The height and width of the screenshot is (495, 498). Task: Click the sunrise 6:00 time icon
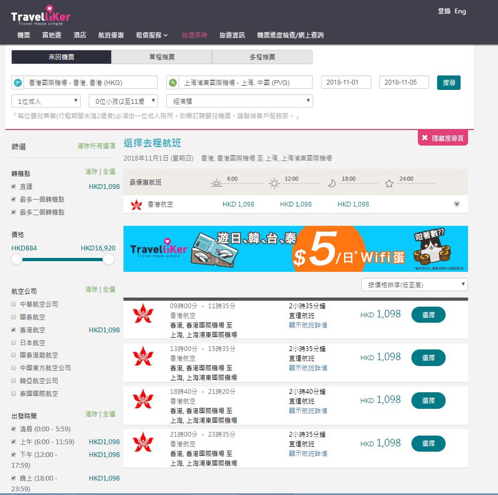pyautogui.click(x=216, y=183)
